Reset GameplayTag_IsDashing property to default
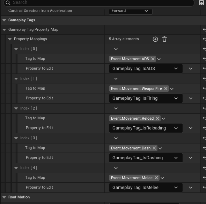 [204, 158]
